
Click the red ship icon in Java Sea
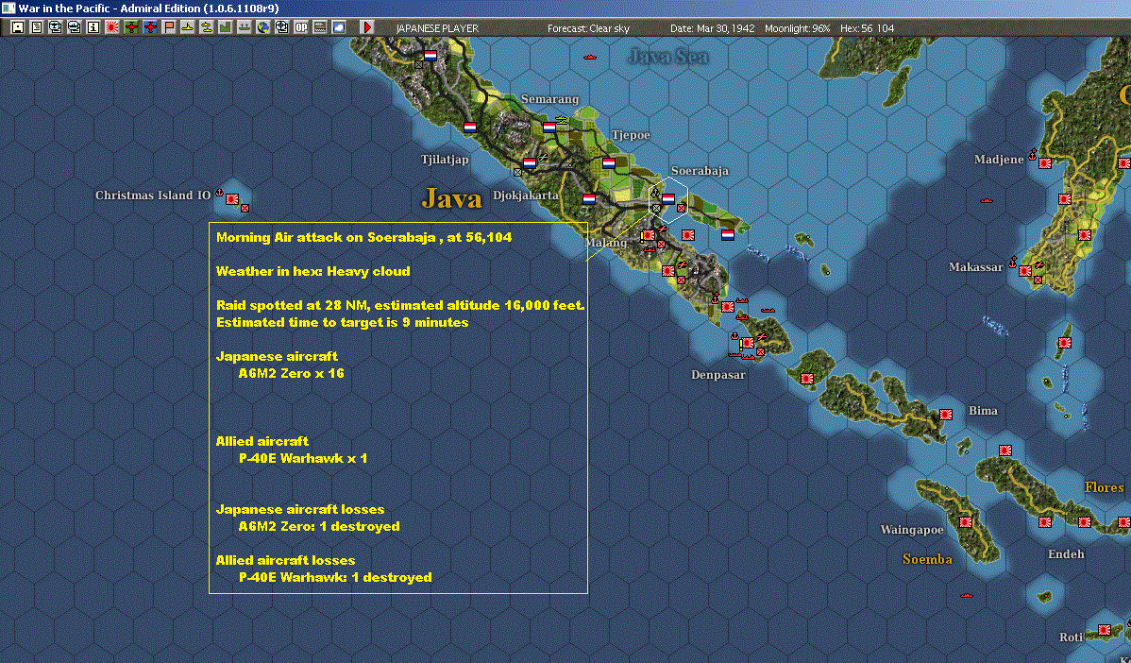coord(589,57)
